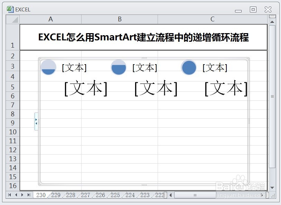Switch to sheet tab 224

pyautogui.click(x=130, y=195)
